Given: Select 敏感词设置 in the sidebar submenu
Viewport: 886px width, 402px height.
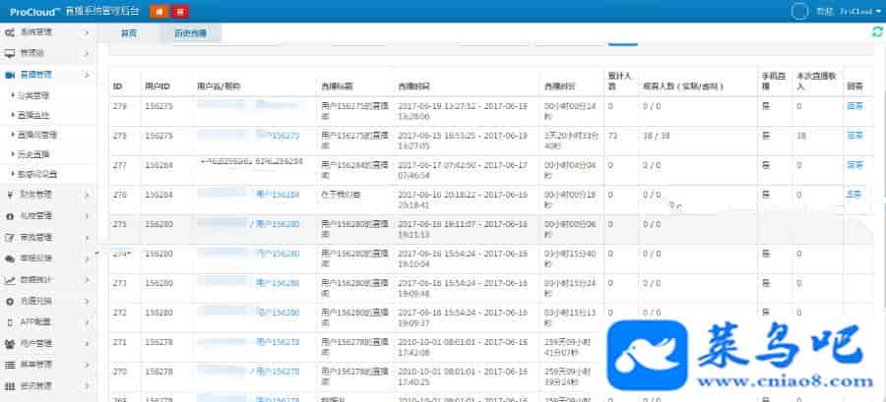Looking at the screenshot, I should (x=41, y=174).
